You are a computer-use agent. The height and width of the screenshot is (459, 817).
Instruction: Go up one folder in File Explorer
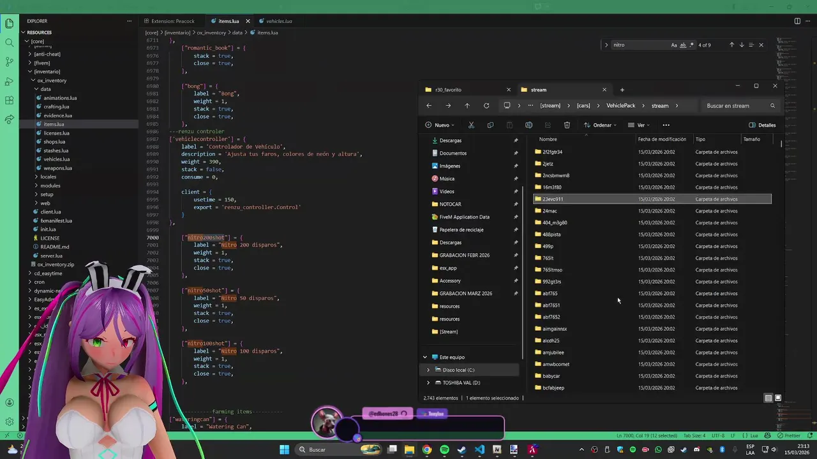pyautogui.click(x=467, y=106)
